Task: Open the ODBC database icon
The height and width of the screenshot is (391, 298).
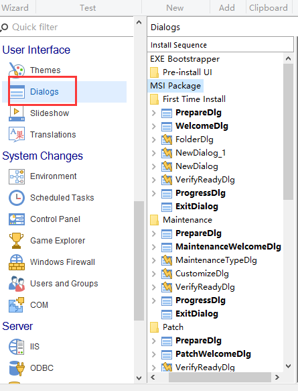Action: [x=17, y=368]
